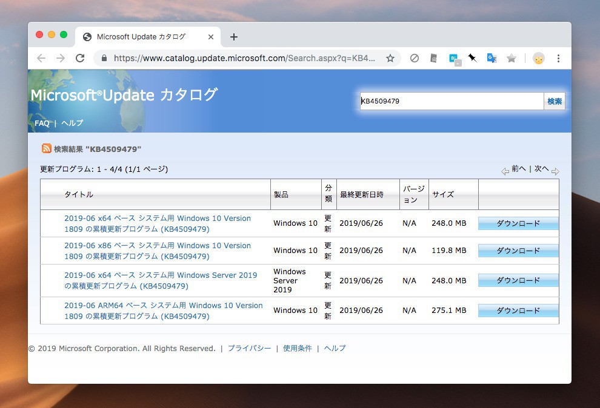
Task: Click the next page right arrow icon
Action: tap(555, 171)
